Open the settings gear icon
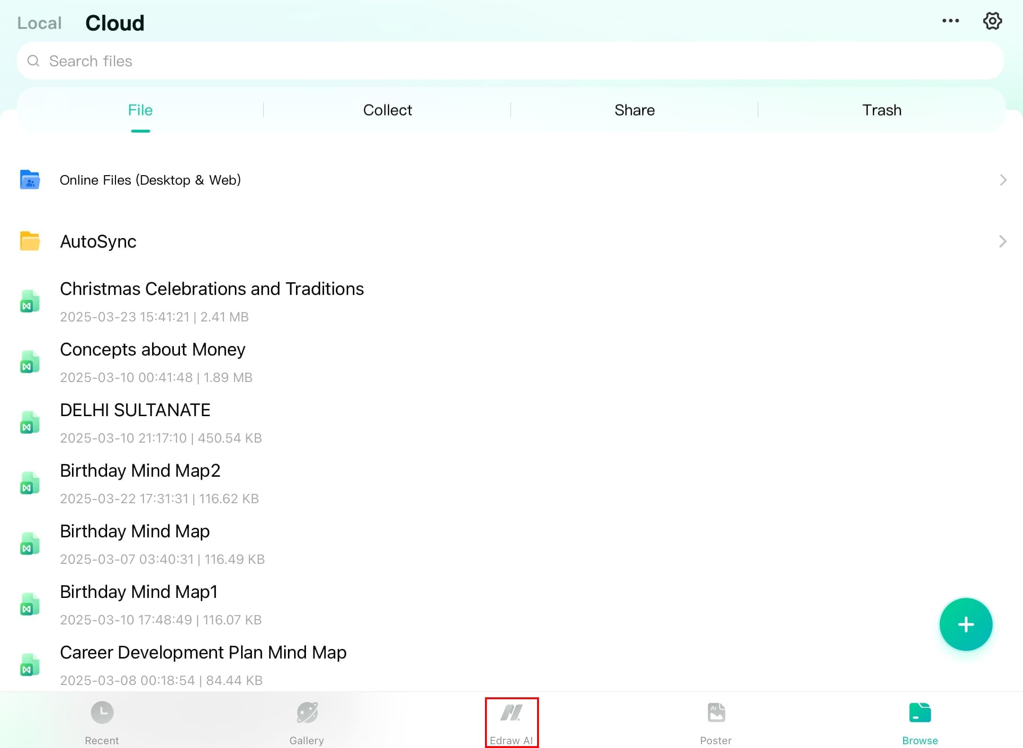 (992, 21)
